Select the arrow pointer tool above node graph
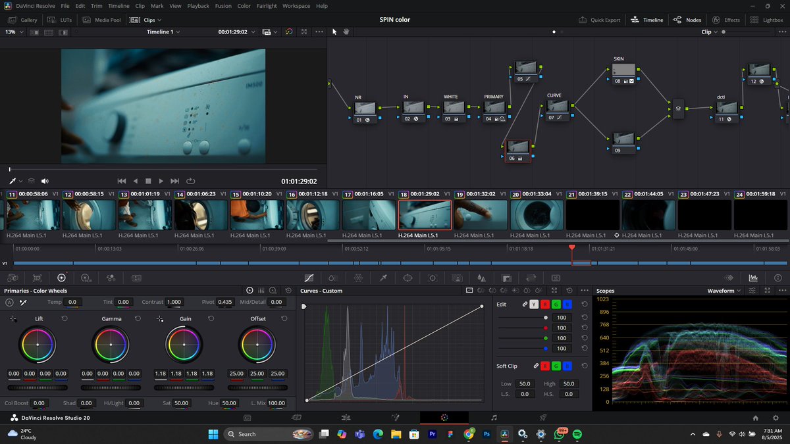790x444 pixels. [334, 32]
